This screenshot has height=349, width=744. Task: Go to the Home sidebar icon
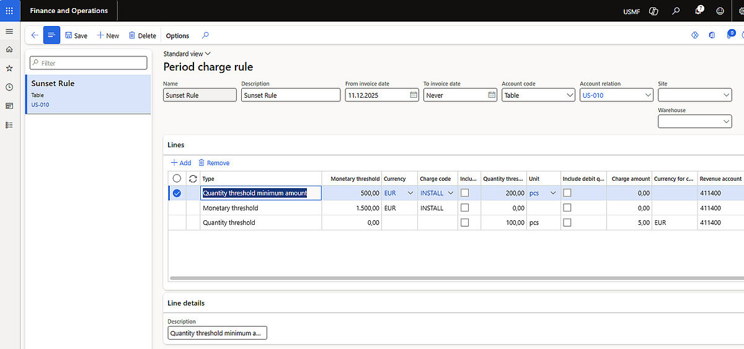point(9,49)
